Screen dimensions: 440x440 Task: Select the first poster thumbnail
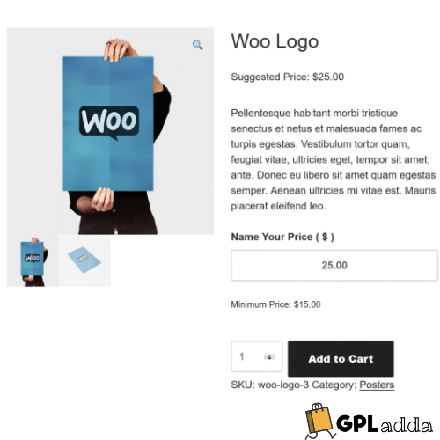pyautogui.click(x=33, y=260)
